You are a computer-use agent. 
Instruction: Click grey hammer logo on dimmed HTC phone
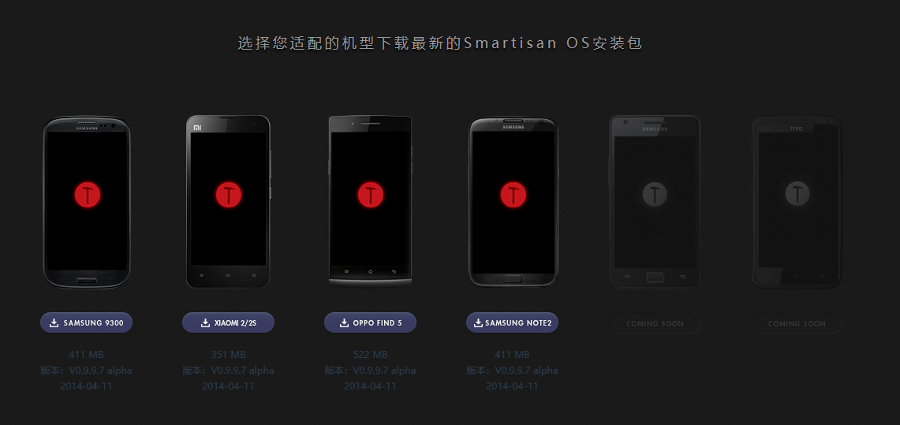click(797, 193)
